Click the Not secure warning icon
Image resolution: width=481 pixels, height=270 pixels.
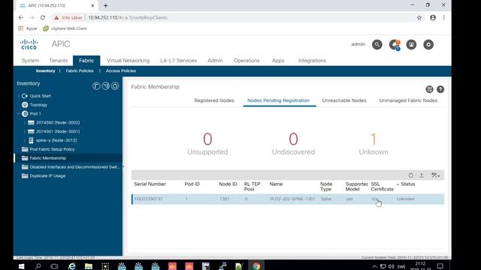pos(56,18)
